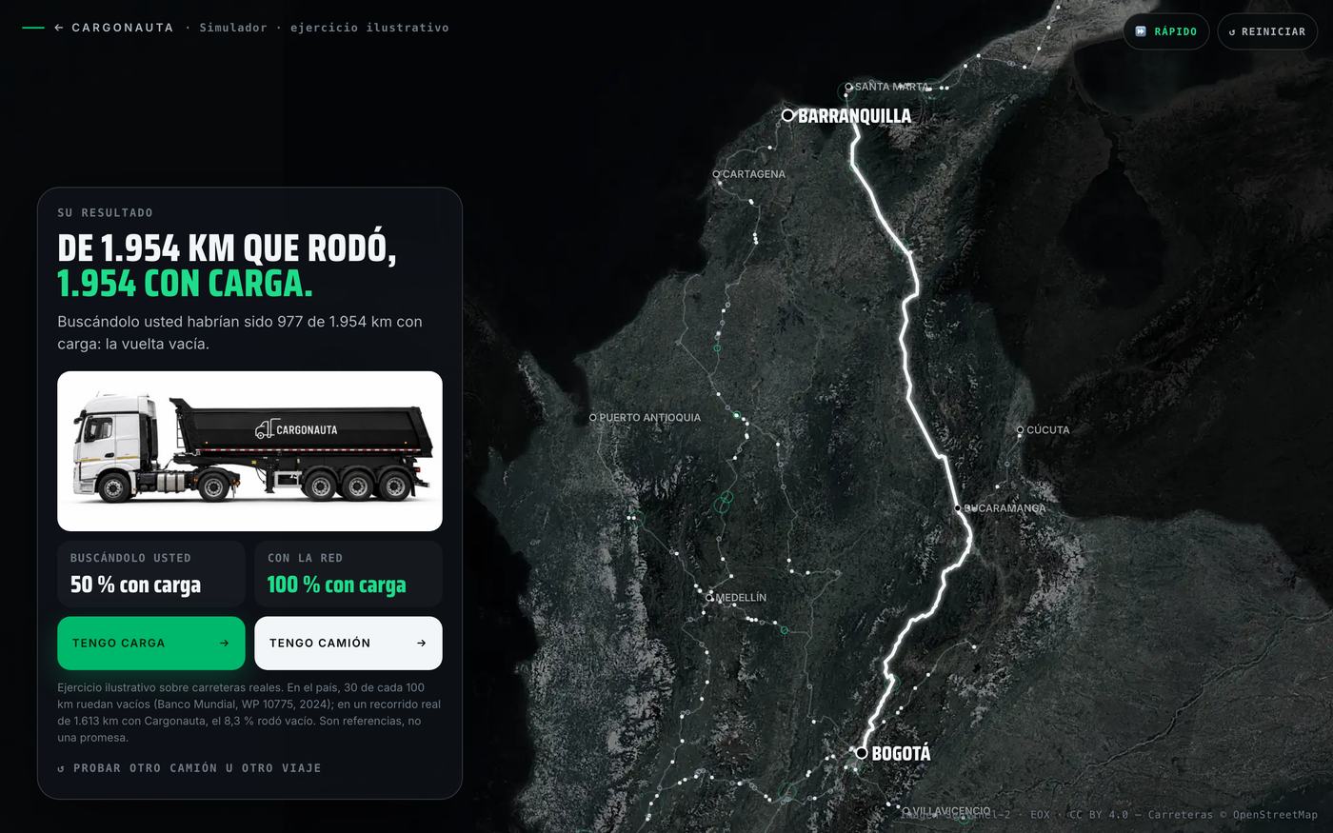The width and height of the screenshot is (1333, 833).
Task: Click the BARRANQUILLA map label
Action: (854, 116)
